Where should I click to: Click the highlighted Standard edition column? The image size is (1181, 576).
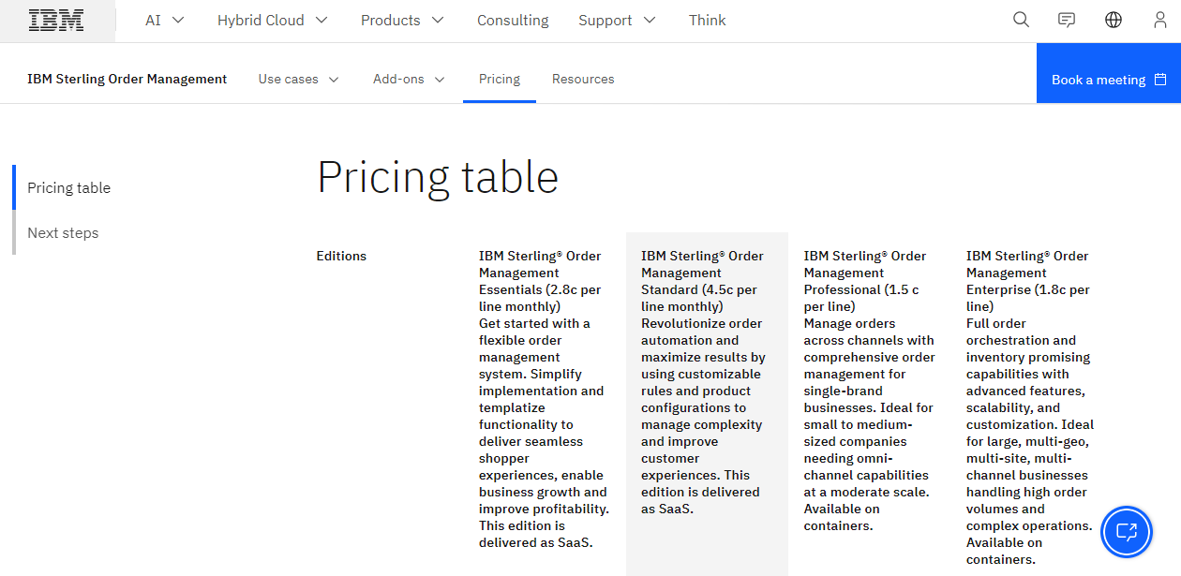[x=707, y=404]
